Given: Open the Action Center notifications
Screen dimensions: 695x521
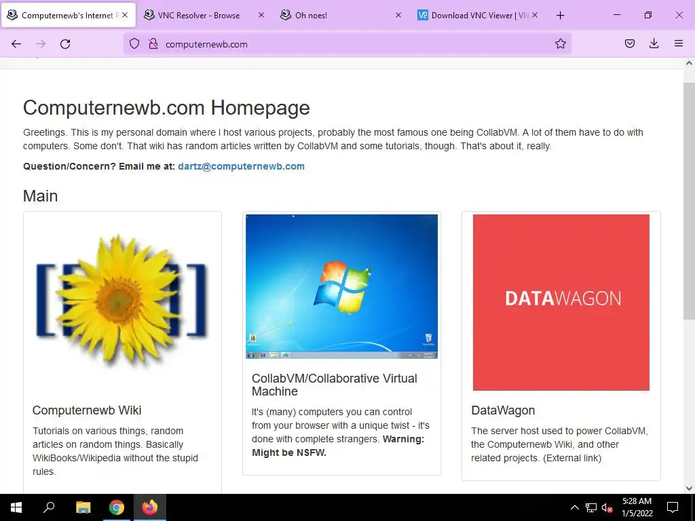Looking at the screenshot, I should point(673,507).
